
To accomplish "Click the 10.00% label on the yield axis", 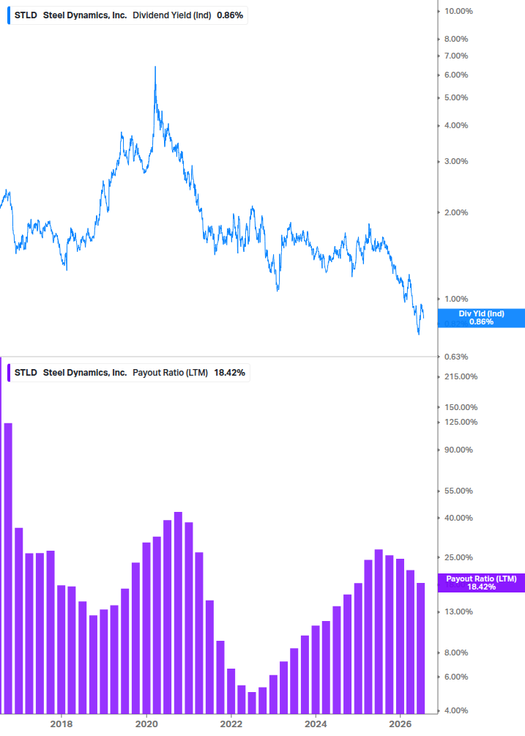I will tap(458, 11).
